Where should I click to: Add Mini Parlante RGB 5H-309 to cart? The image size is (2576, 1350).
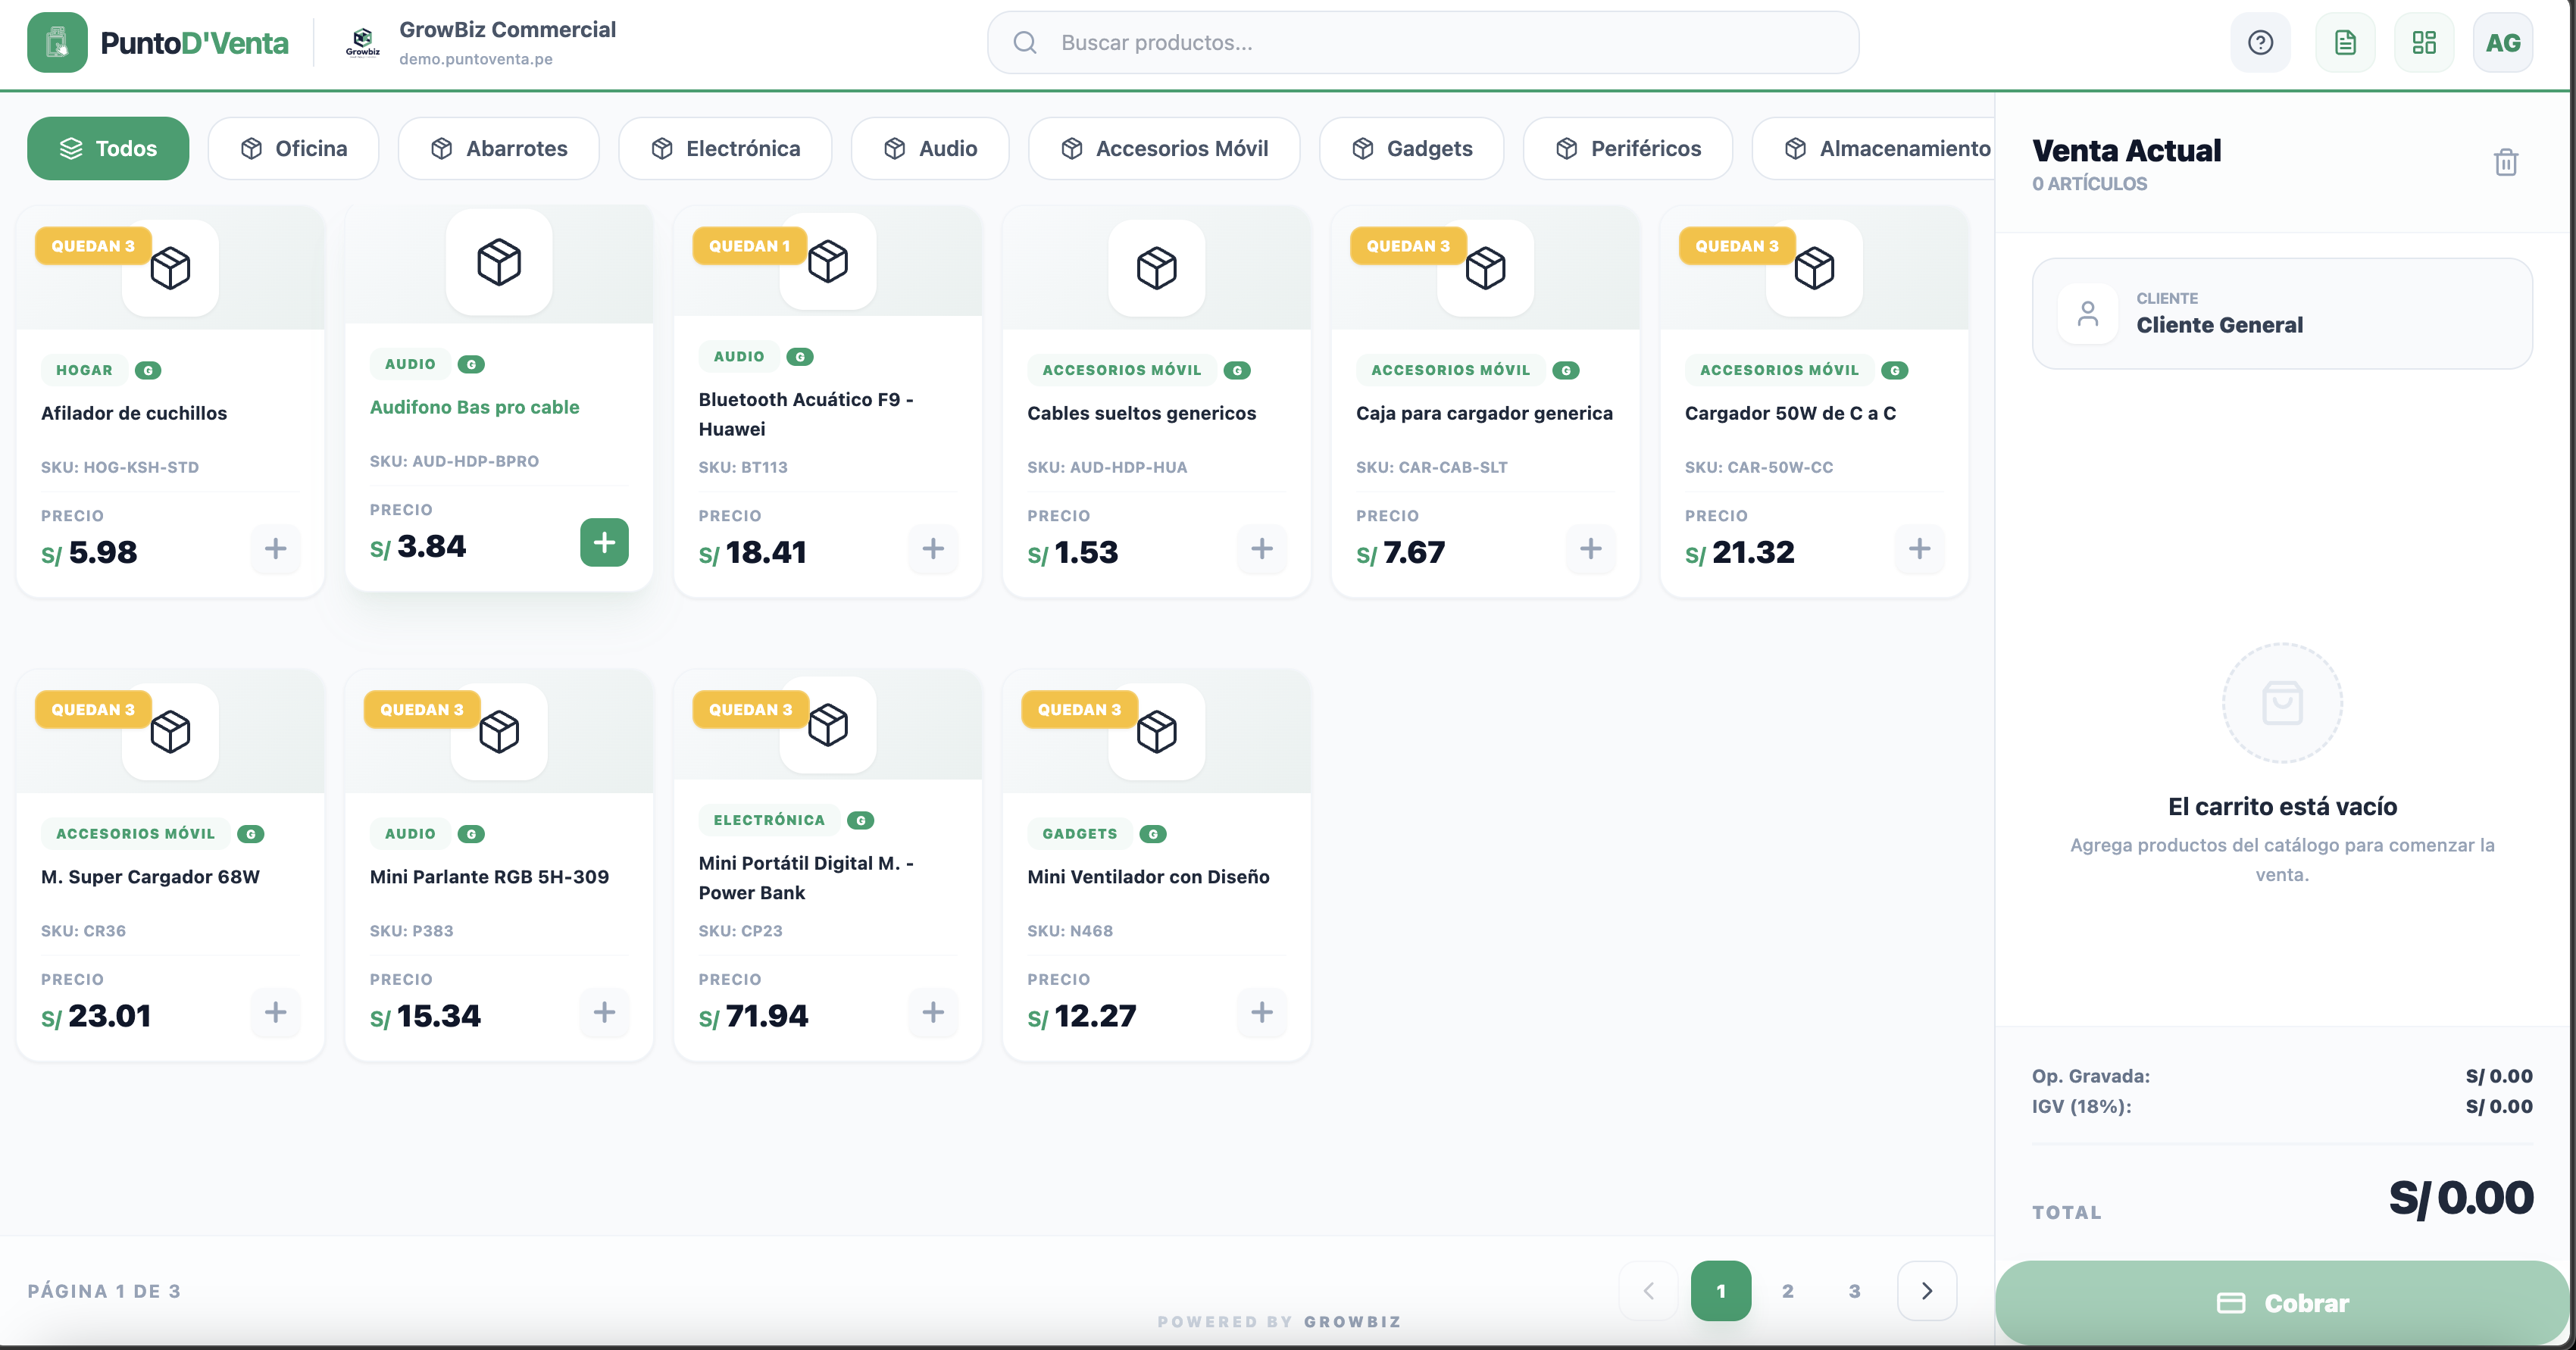[604, 1013]
